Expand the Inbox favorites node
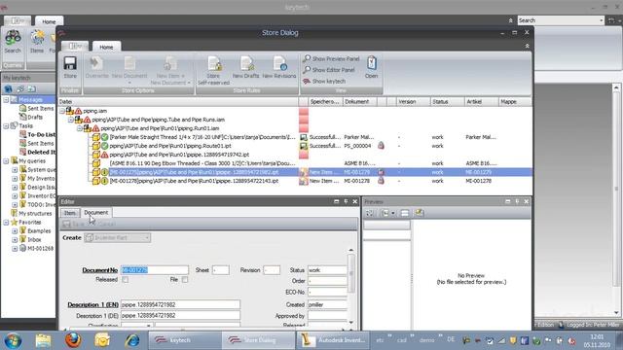Image resolution: width=623 pixels, height=350 pixels. (x=15, y=240)
